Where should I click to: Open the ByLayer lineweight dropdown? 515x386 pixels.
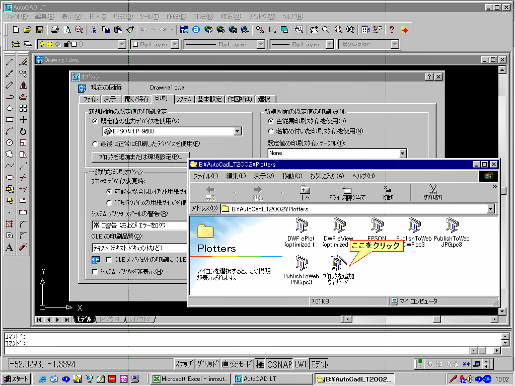pyautogui.click(x=329, y=44)
